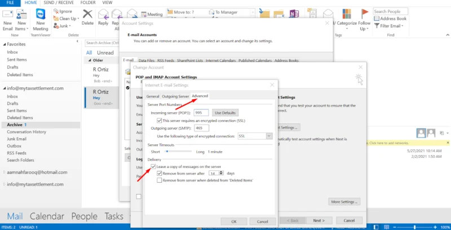This screenshot has width=451, height=230.
Task: Start a TeamViewer New Meeting
Action: point(41,20)
